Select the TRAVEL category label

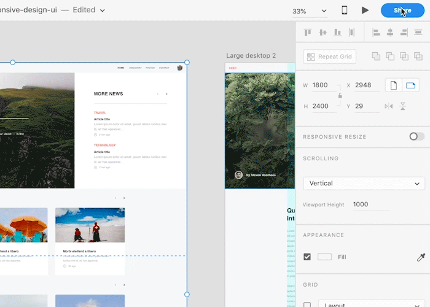100,112
